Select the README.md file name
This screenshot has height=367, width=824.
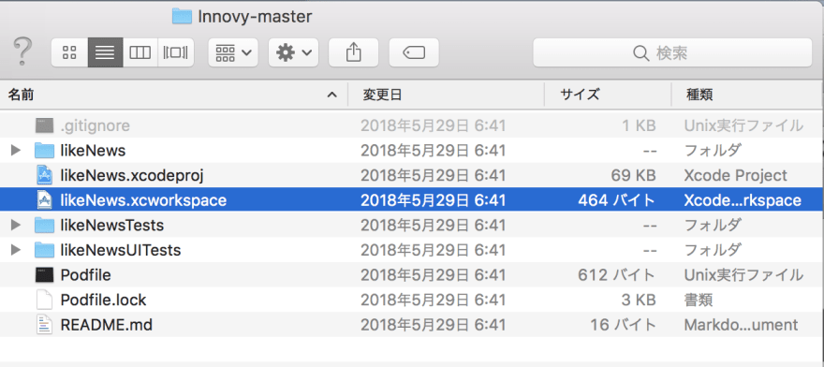coord(106,325)
